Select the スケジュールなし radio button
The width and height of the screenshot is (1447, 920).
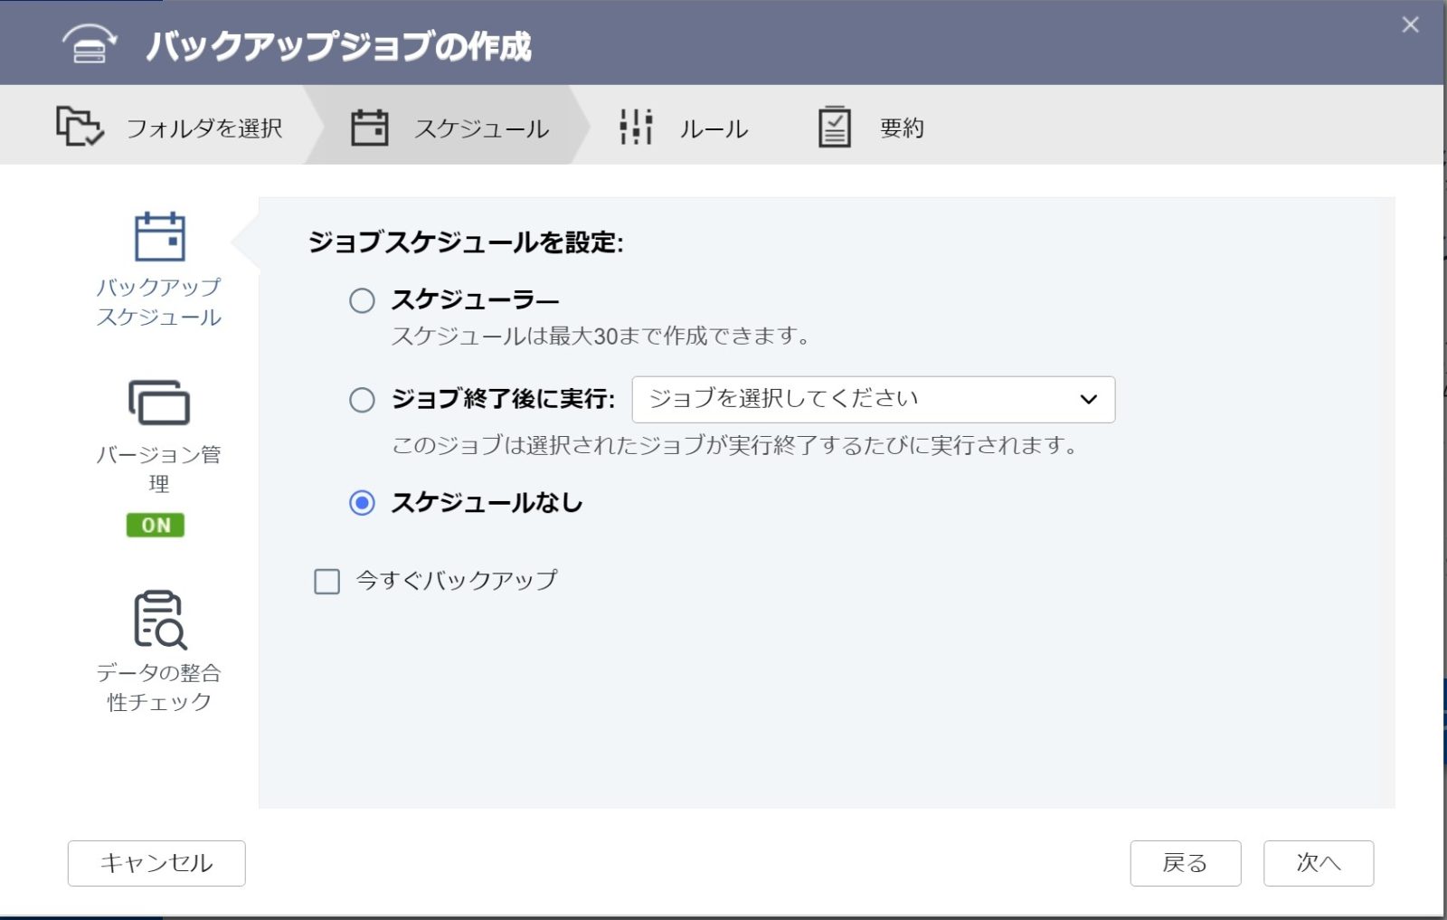[x=362, y=503]
